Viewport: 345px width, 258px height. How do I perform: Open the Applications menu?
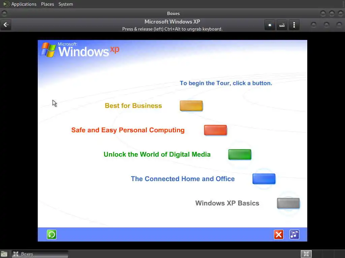pos(24,4)
